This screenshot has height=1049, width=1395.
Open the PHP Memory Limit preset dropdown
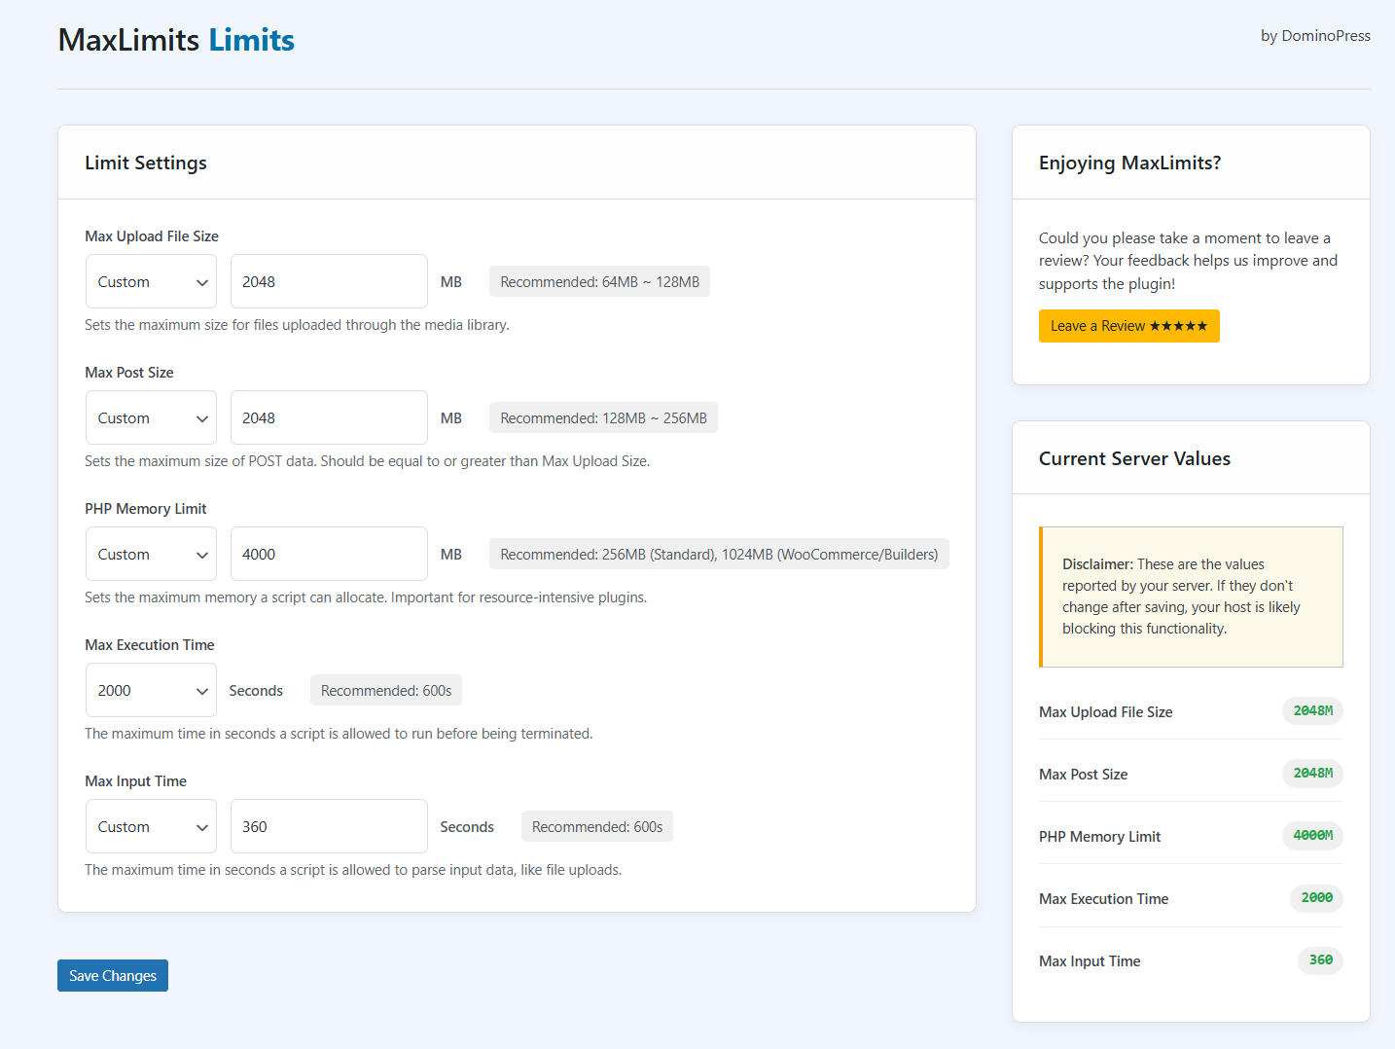151,555
